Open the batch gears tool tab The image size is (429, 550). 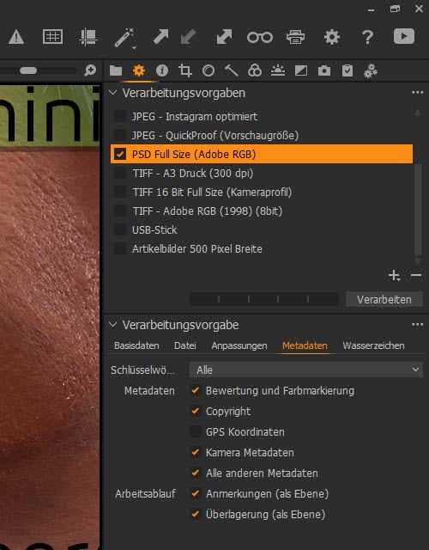[371, 70]
